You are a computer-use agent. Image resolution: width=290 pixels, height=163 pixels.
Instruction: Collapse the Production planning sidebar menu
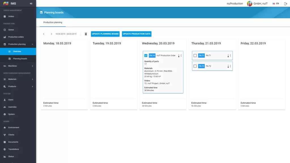[32, 44]
